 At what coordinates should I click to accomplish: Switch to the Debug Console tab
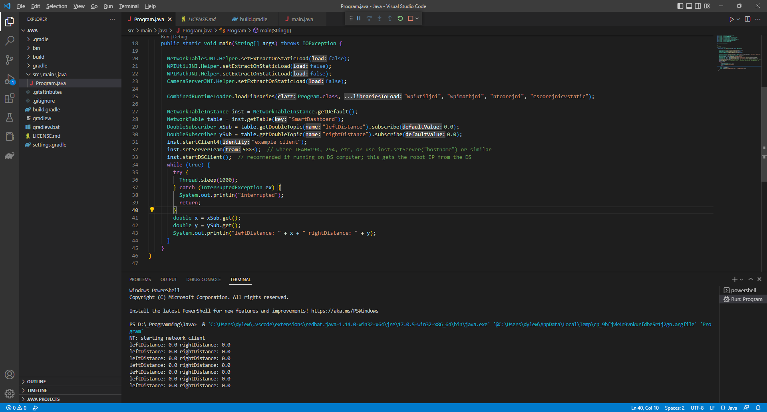[203, 279]
